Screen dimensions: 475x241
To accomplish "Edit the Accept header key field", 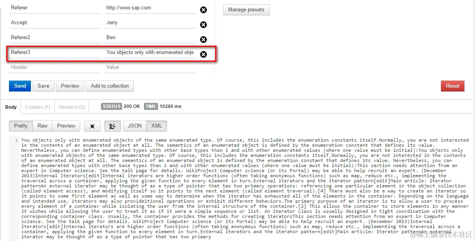I will (55, 23).
